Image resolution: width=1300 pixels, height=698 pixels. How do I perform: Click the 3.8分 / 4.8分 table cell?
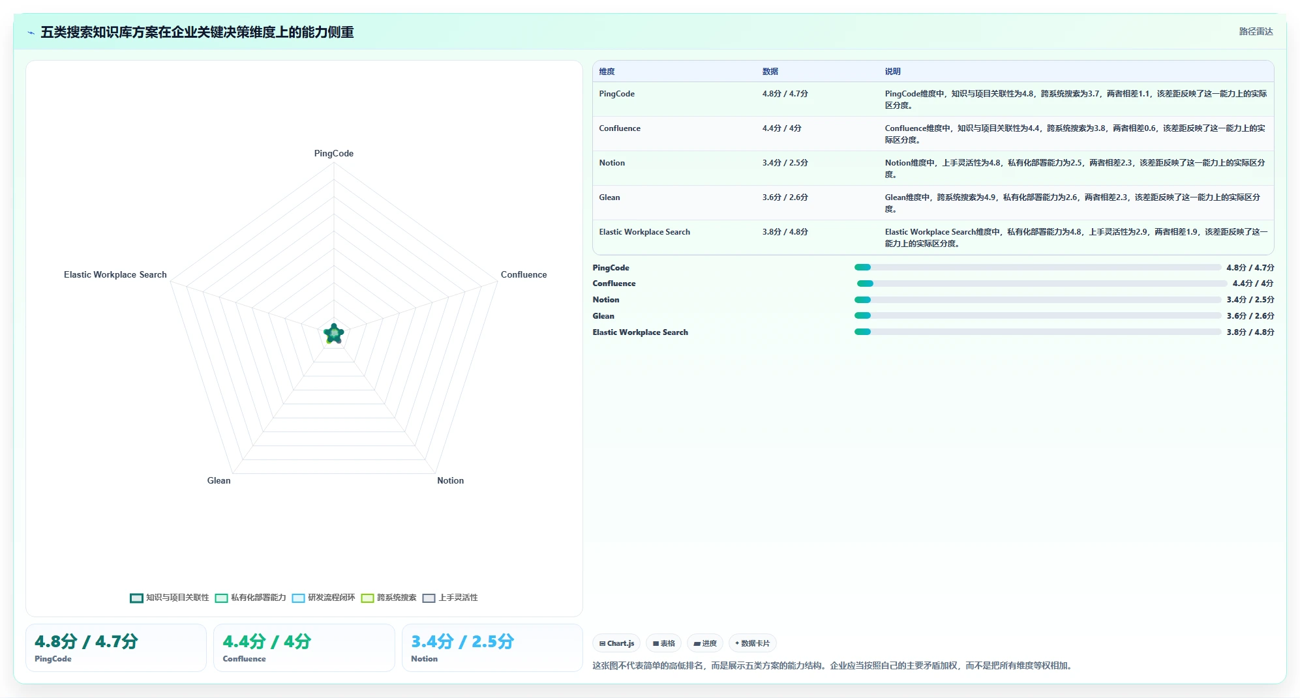pos(785,232)
